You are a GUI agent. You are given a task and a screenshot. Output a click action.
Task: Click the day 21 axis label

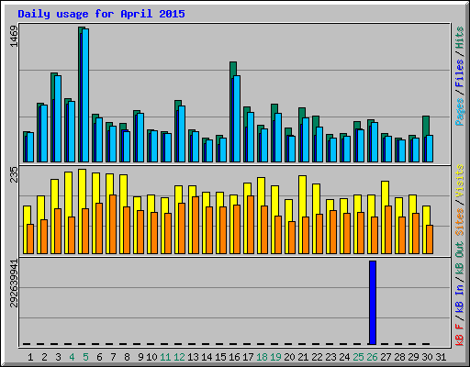tap(303, 357)
